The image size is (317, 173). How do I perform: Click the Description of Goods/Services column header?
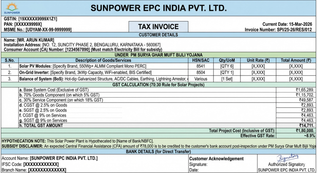click(x=103, y=60)
